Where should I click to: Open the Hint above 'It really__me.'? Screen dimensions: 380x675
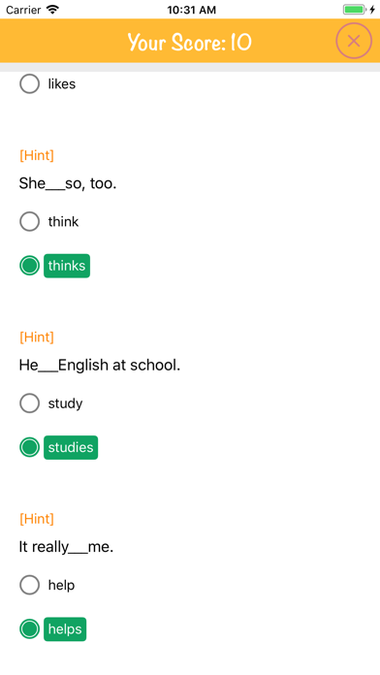(37, 519)
